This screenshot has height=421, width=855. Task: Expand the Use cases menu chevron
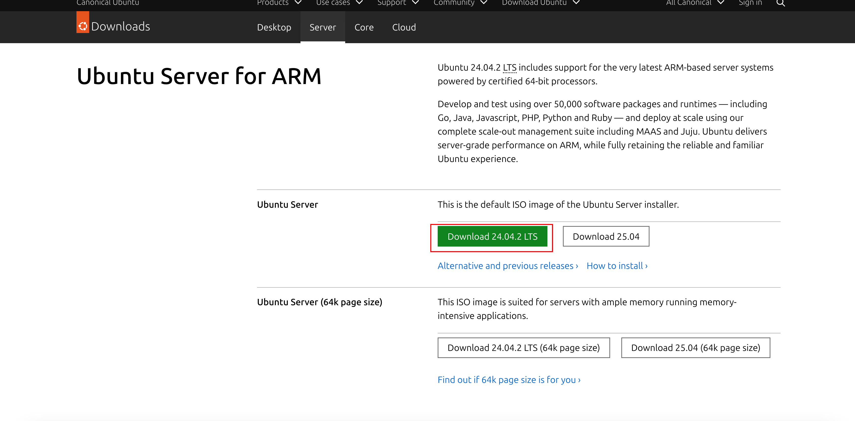click(x=359, y=3)
